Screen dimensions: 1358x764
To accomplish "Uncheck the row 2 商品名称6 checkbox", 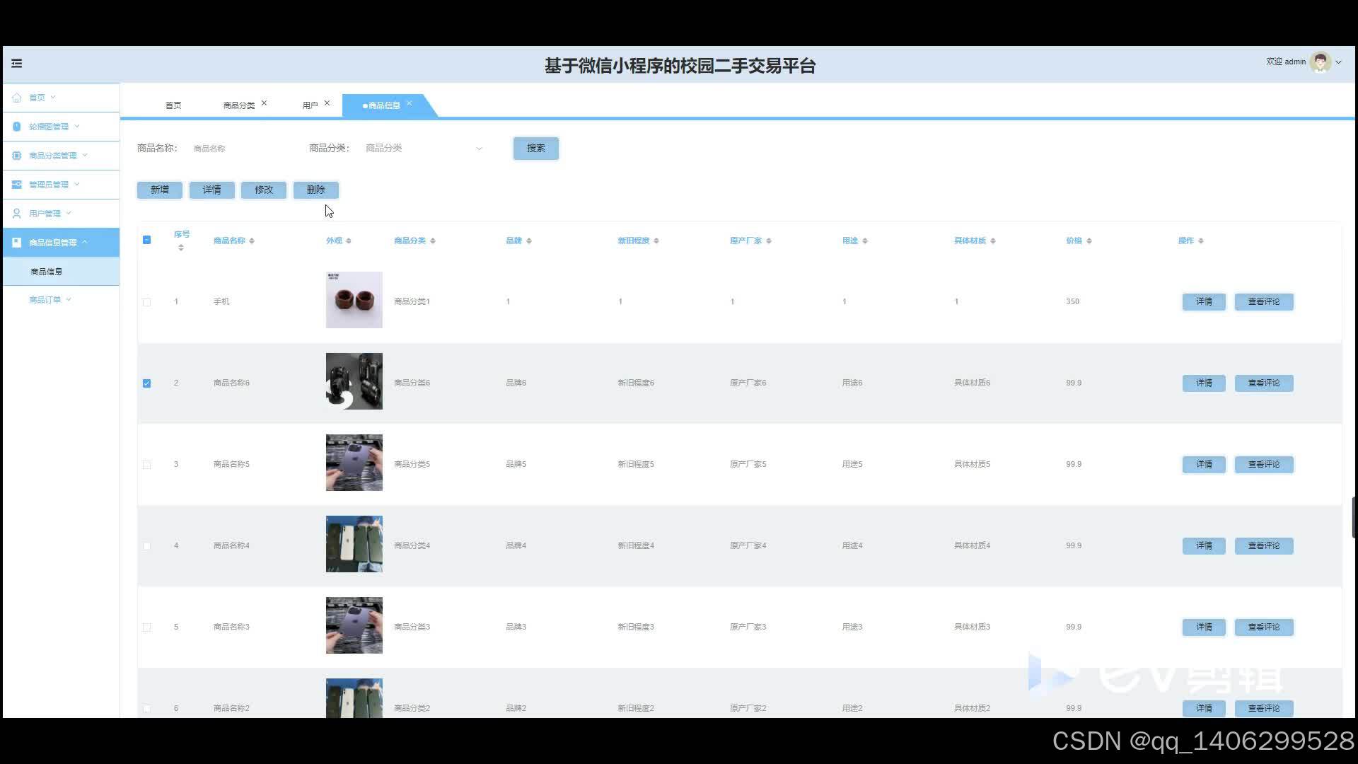I will coord(147,383).
